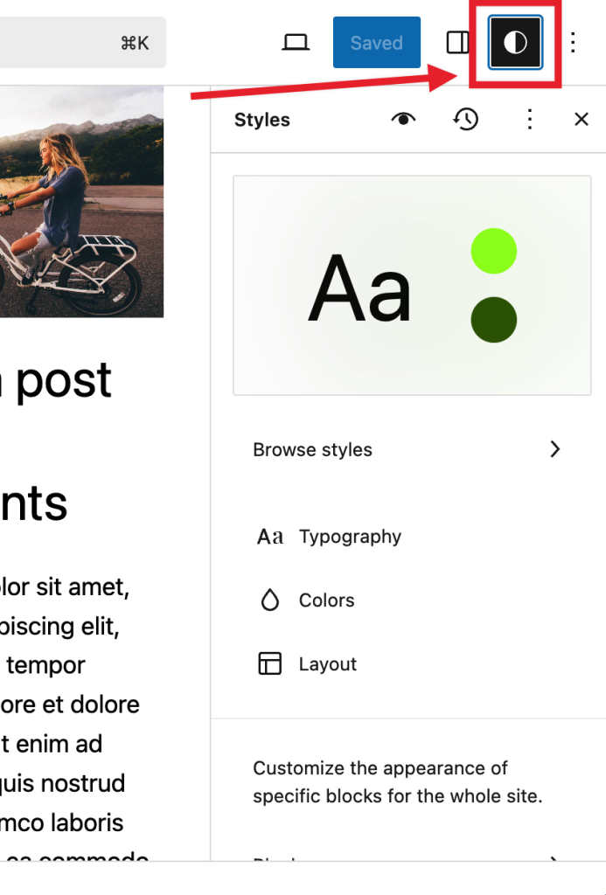606x895 pixels.
Task: Open the Typography settings
Action: point(350,537)
